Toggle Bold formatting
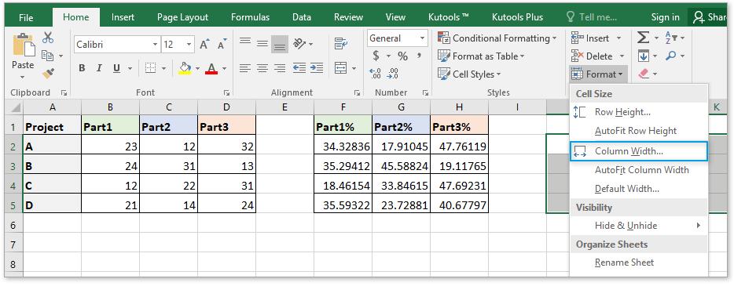 point(82,69)
